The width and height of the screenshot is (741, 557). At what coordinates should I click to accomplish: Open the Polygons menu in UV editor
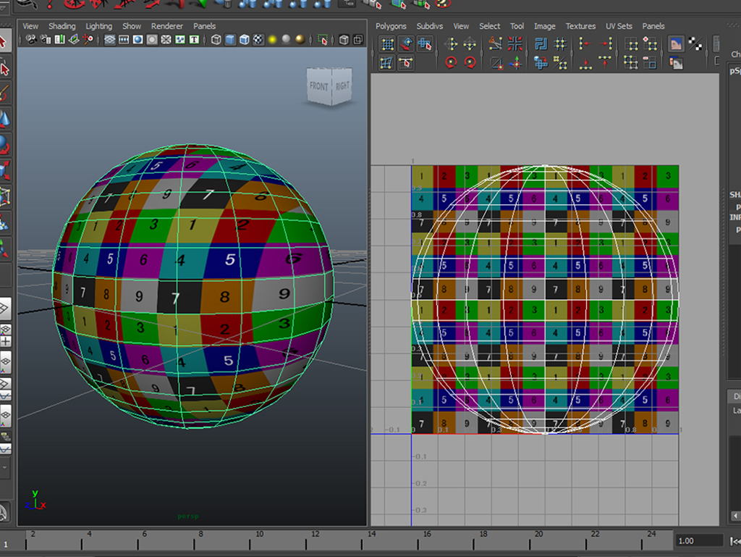click(x=391, y=26)
